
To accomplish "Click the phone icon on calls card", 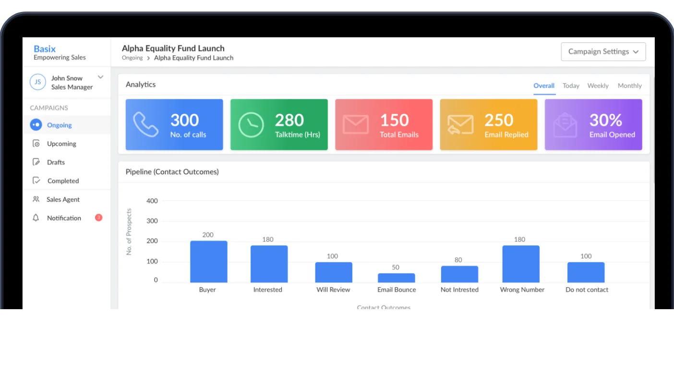I will [145, 125].
